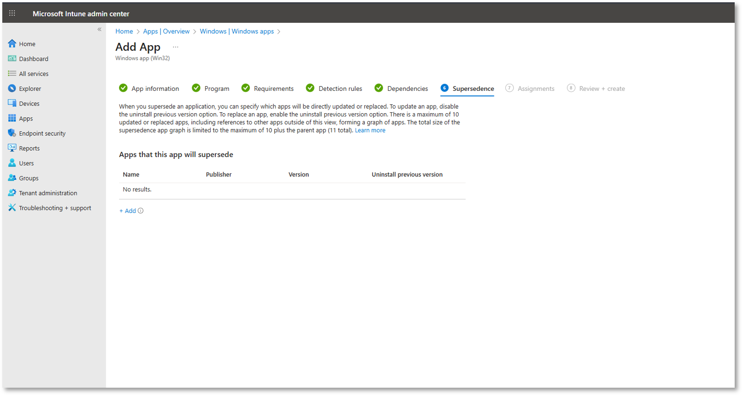Click the Dashboard chart icon
Image resolution: width=742 pixels, height=395 pixels.
tap(12, 58)
